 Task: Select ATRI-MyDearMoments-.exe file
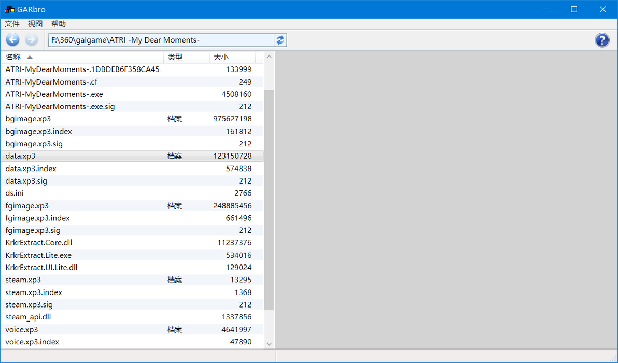tap(132, 94)
